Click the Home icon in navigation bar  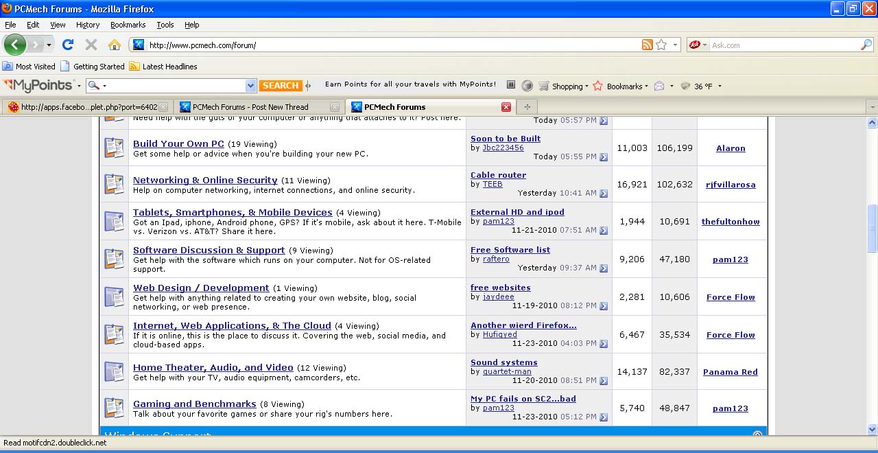(115, 45)
